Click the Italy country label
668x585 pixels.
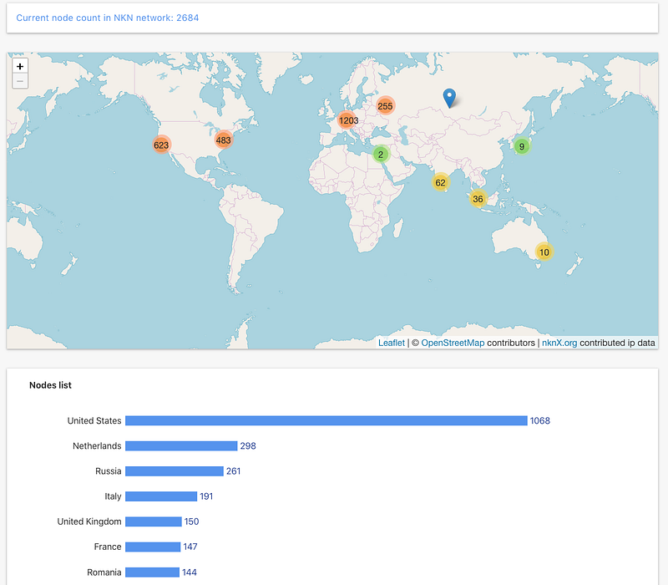[113, 496]
